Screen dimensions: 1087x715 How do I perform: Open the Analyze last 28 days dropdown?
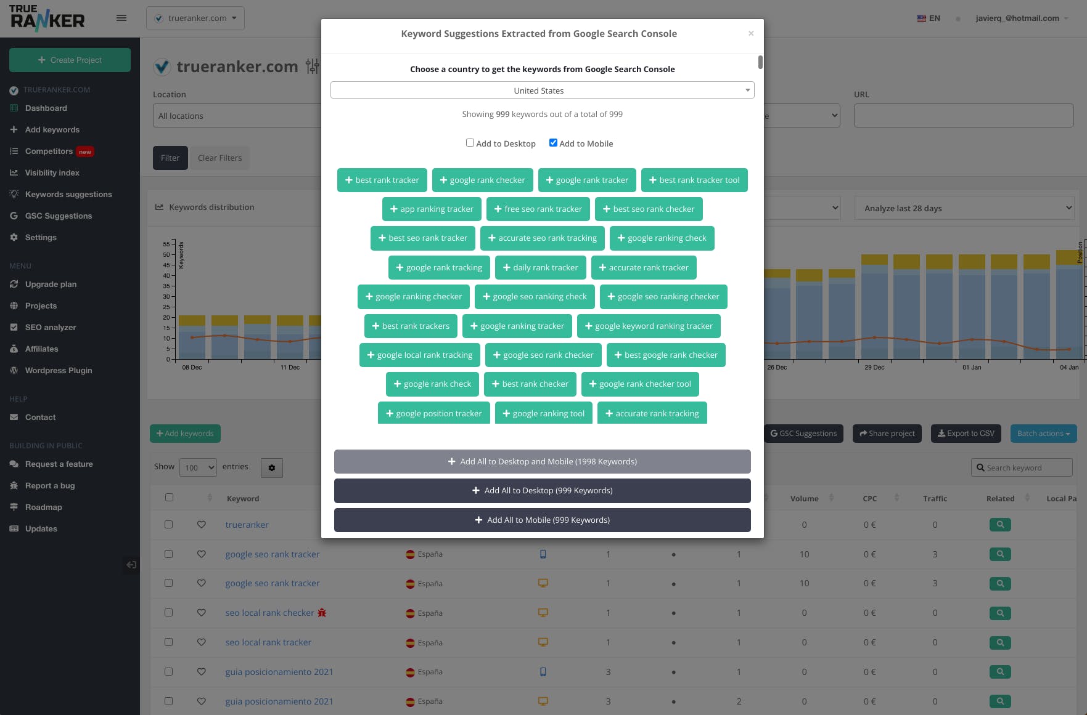[x=964, y=208]
